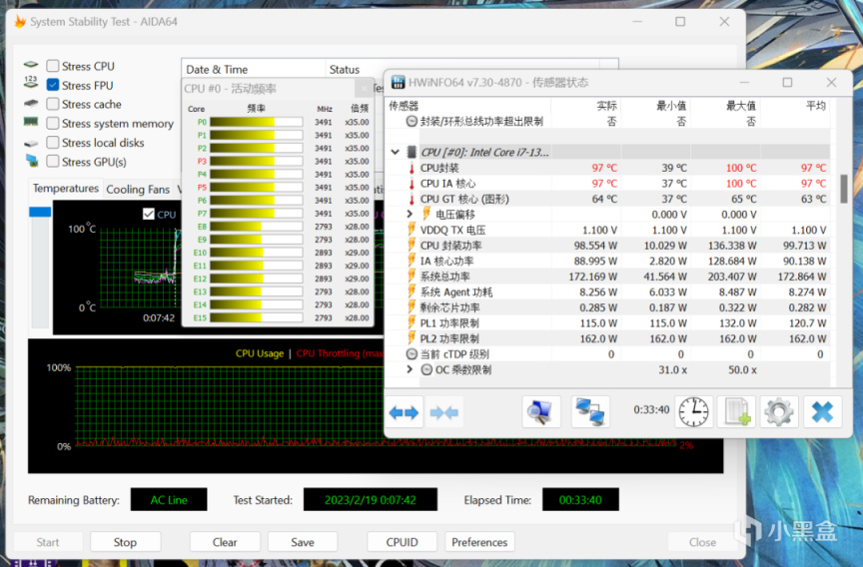Click the Status column header

point(345,69)
